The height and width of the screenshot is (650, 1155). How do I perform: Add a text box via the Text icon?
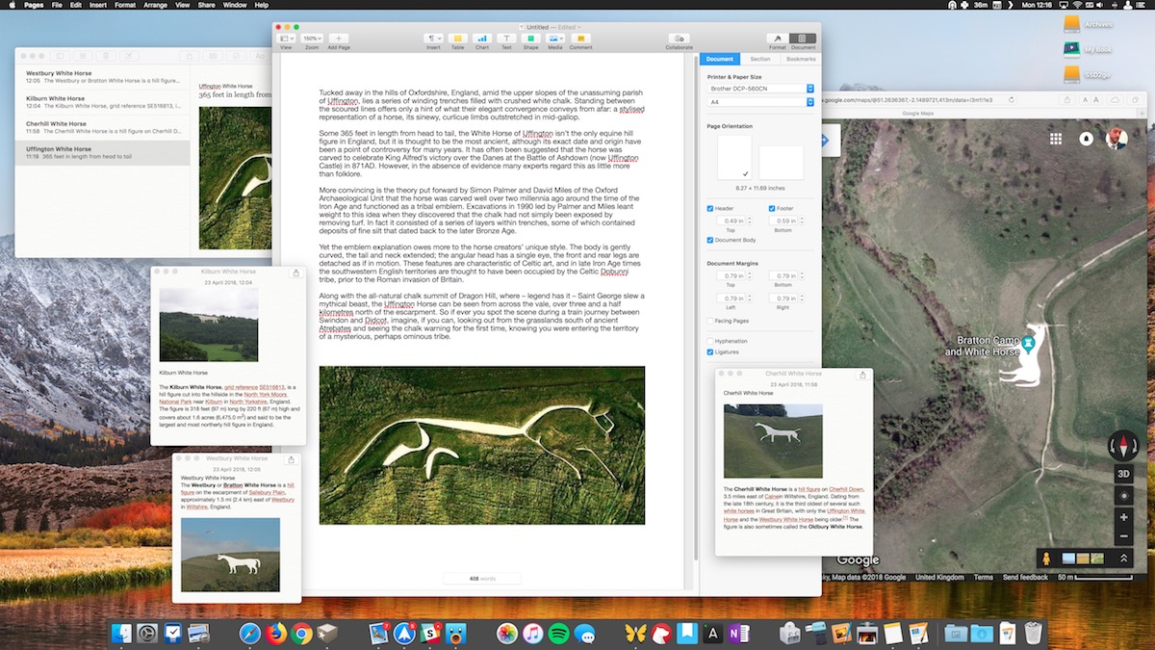tap(506, 39)
